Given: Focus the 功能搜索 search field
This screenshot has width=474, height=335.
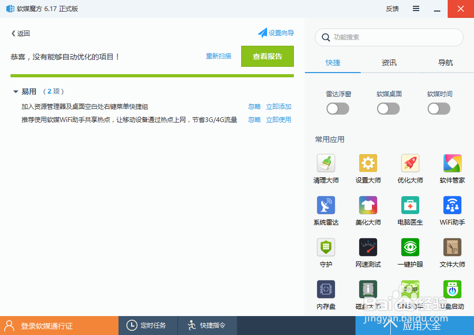Looking at the screenshot, I should point(389,37).
